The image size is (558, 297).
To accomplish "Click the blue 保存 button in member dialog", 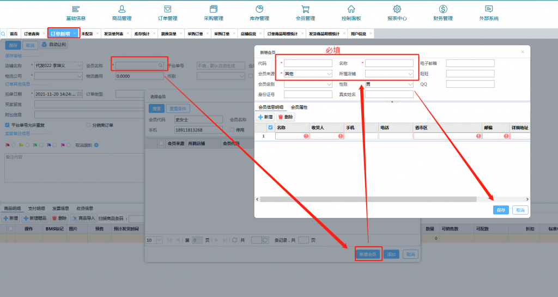I will (x=501, y=210).
